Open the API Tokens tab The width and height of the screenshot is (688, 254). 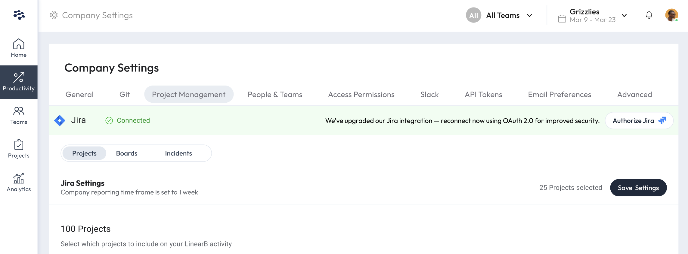(x=483, y=95)
